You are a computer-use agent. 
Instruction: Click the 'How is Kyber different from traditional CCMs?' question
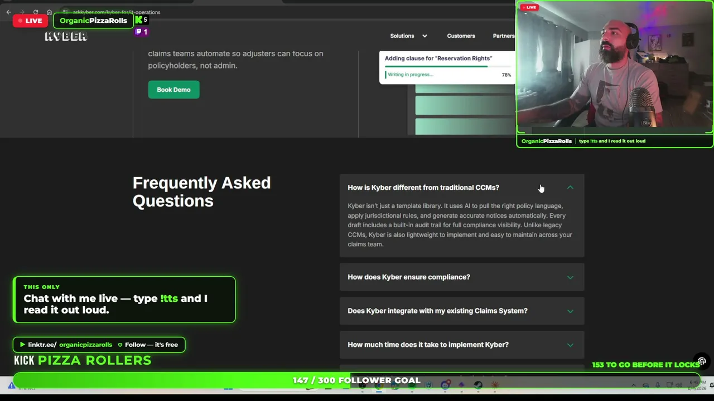423,188
